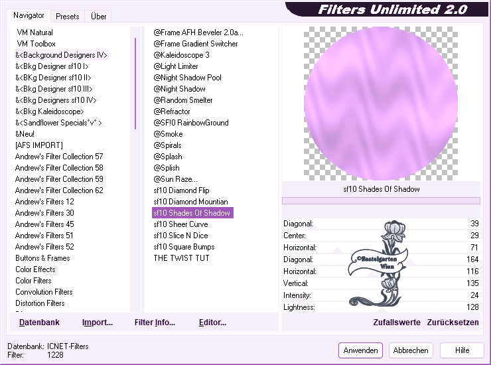Select the Navigator tab
Viewport: 491px width, 365px height.
pyautogui.click(x=29, y=15)
